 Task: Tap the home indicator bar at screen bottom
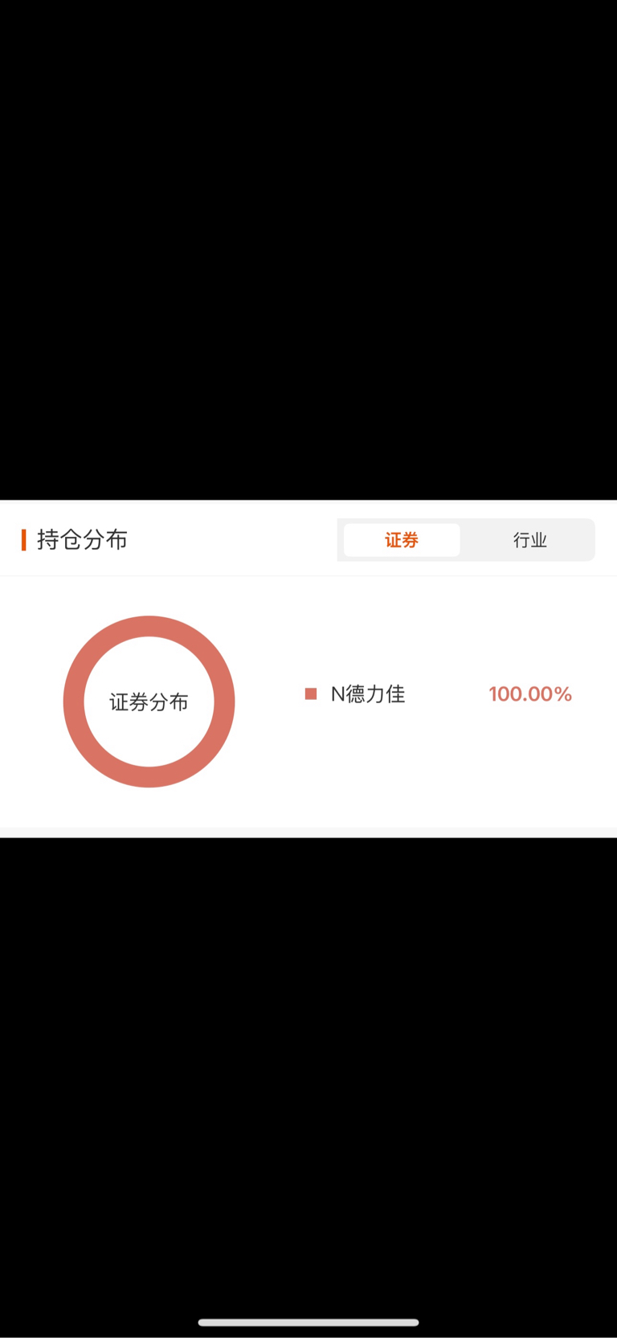308,1323
